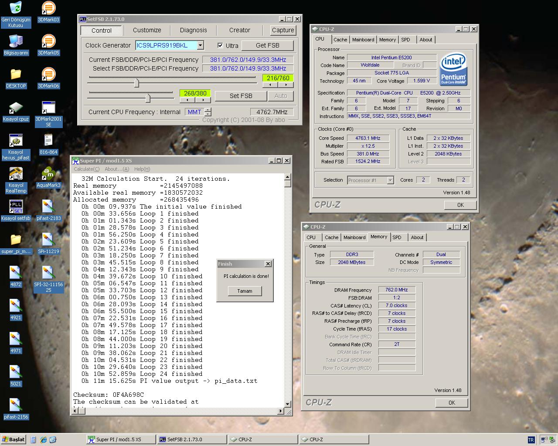
Task: Click the Internet Explorer quick launch icon
Action: pyautogui.click(x=43, y=440)
